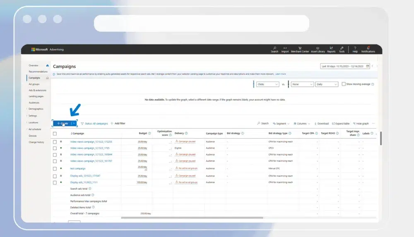Open Landing pages in the sidebar
Image resolution: width=414 pixels, height=237 pixels.
[x=36, y=96]
